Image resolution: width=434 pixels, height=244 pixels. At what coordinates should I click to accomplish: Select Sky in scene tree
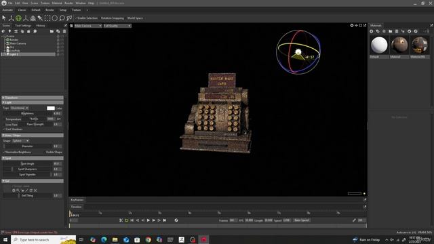(12, 47)
